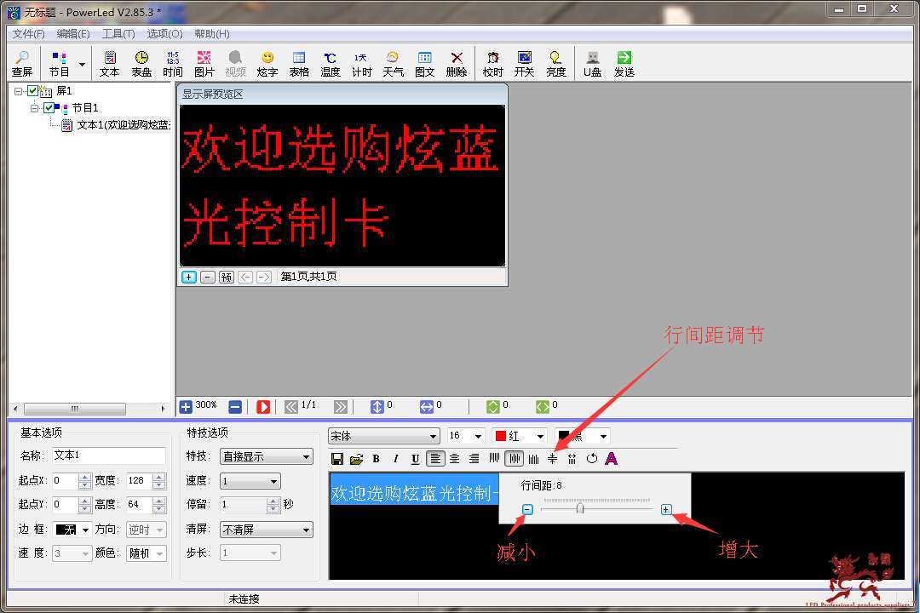Click the 查屏 (find screen) toolbar icon

tap(21, 64)
